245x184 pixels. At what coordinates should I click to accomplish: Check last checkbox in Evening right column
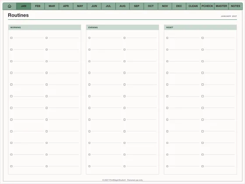pyautogui.click(x=125, y=166)
